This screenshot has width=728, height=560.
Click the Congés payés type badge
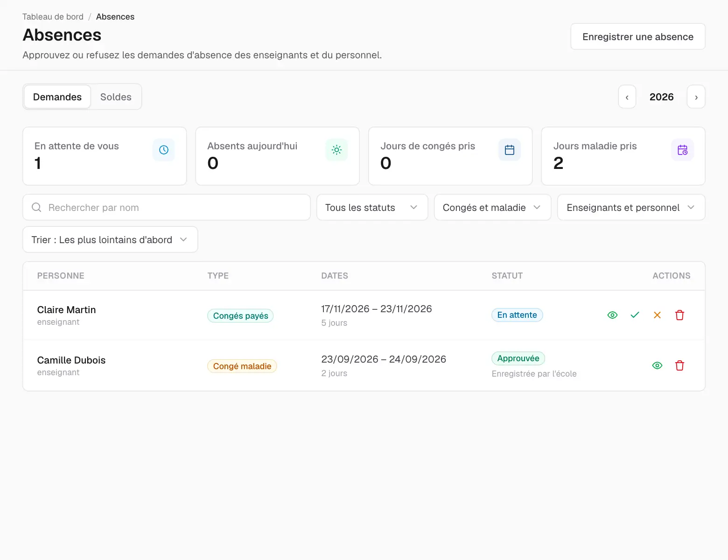240,316
